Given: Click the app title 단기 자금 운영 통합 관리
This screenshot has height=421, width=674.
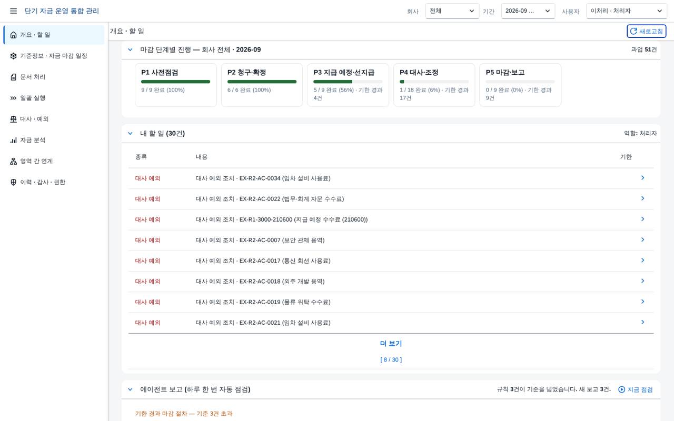Looking at the screenshot, I should 62,11.
